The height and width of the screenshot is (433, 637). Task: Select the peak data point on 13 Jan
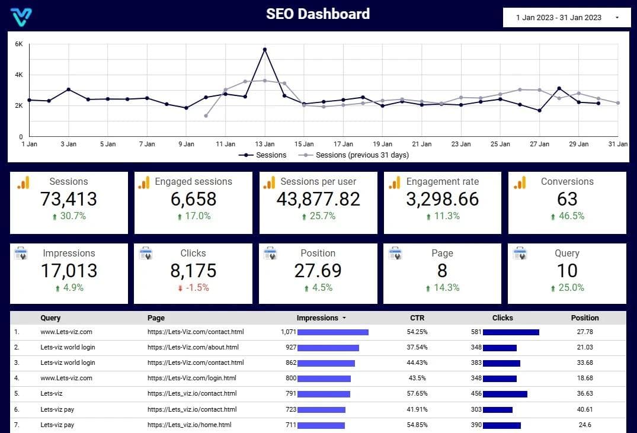[265, 49]
